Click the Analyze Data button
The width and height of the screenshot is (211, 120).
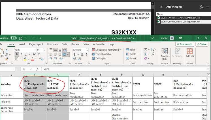165,54
